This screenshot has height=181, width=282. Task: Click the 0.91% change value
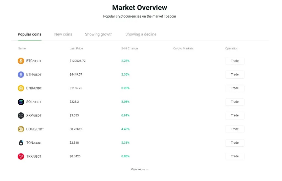click(125, 115)
